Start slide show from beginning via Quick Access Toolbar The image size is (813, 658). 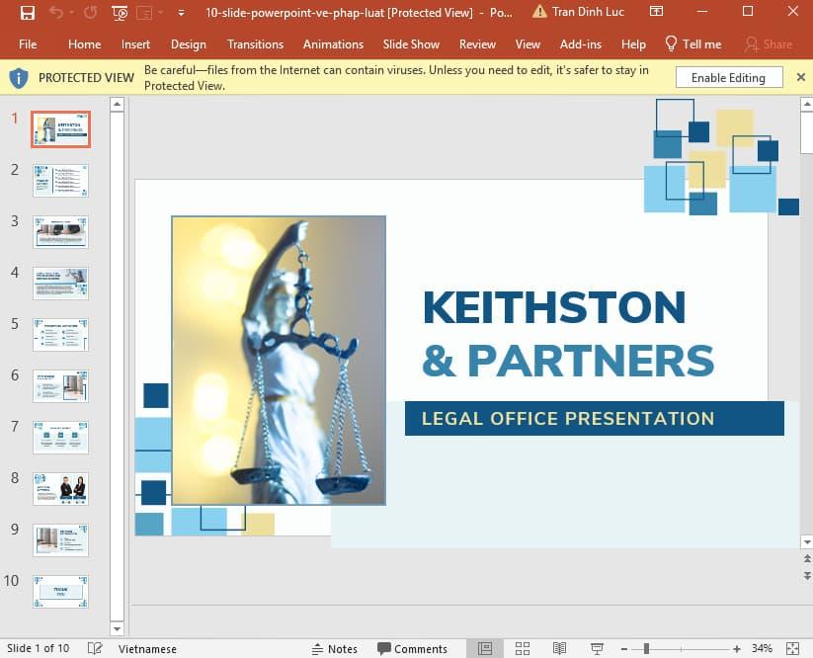pyautogui.click(x=119, y=13)
